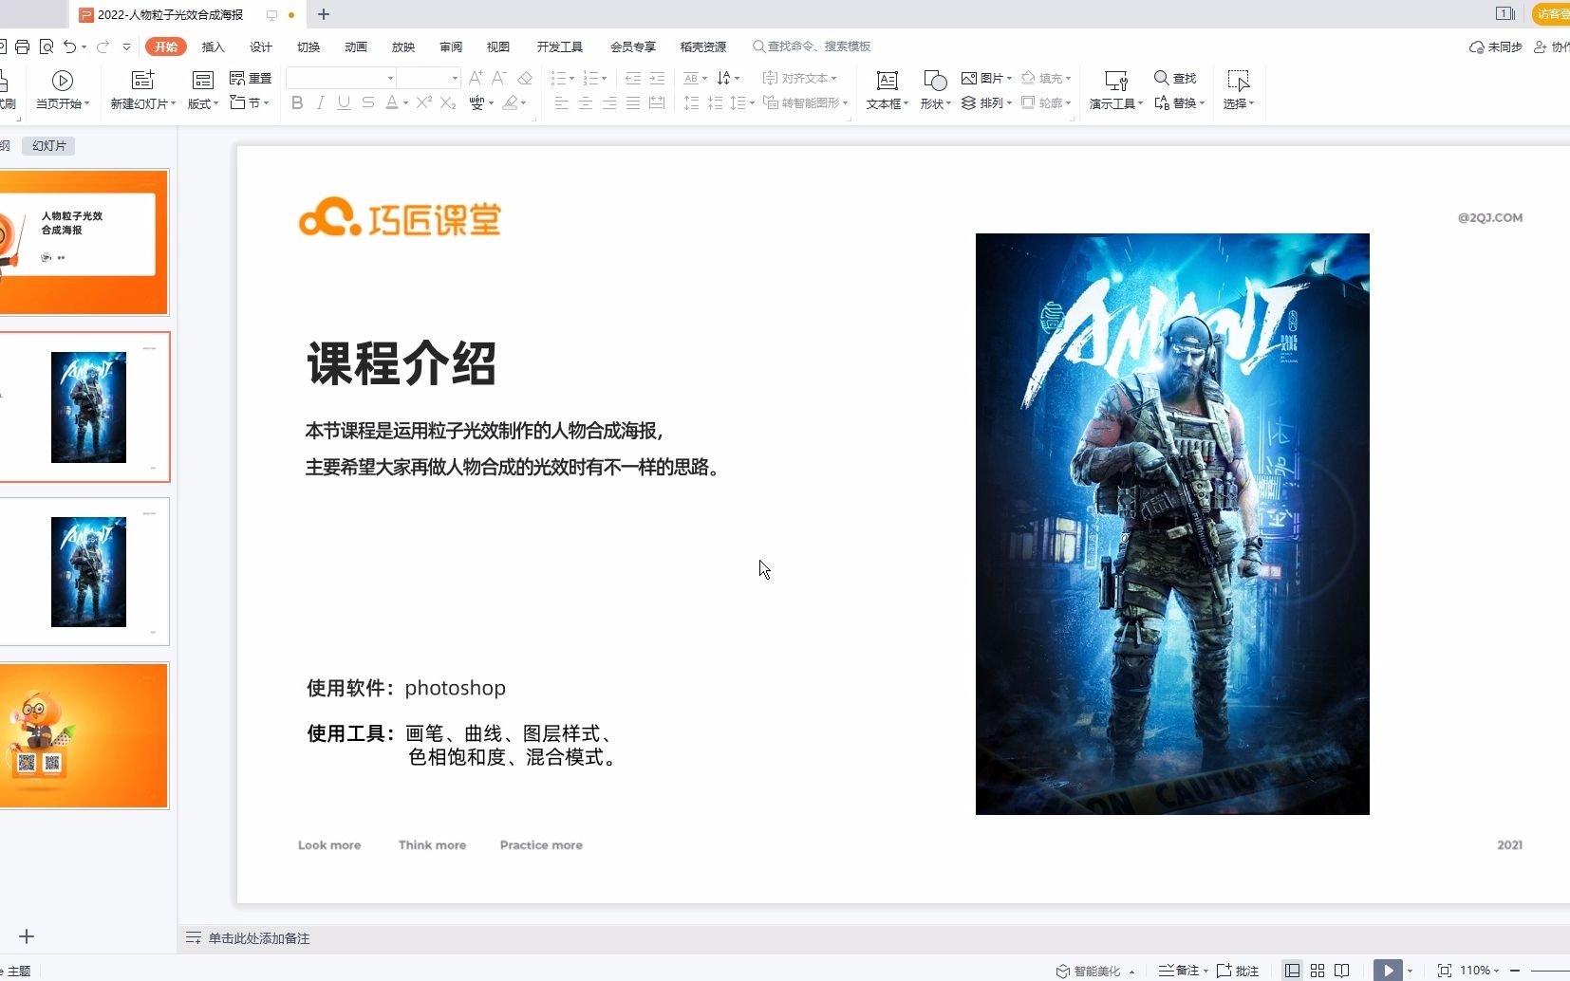Click the reset (重置) slide button
The image size is (1570, 981).
pos(251,79)
